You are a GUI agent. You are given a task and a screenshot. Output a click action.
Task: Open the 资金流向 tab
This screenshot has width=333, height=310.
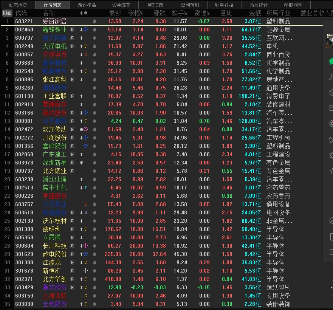tap(121, 5)
